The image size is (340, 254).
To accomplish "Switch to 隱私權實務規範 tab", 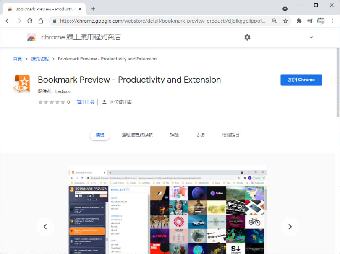I will (x=137, y=135).
